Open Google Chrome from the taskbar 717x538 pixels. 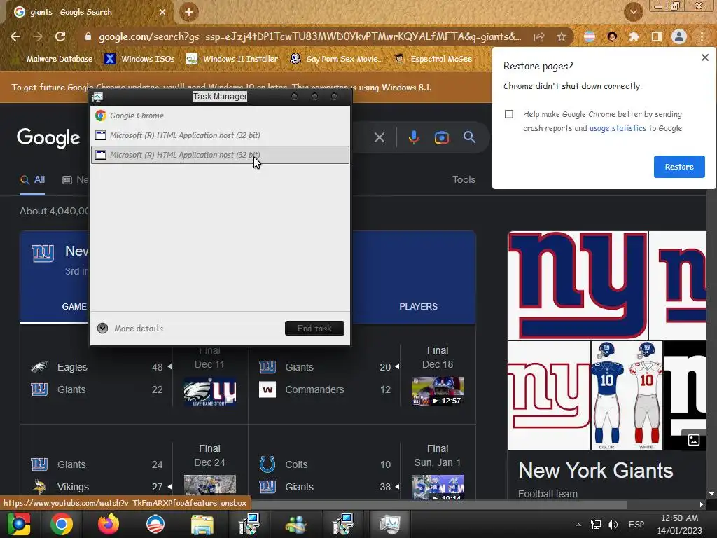[x=62, y=524]
